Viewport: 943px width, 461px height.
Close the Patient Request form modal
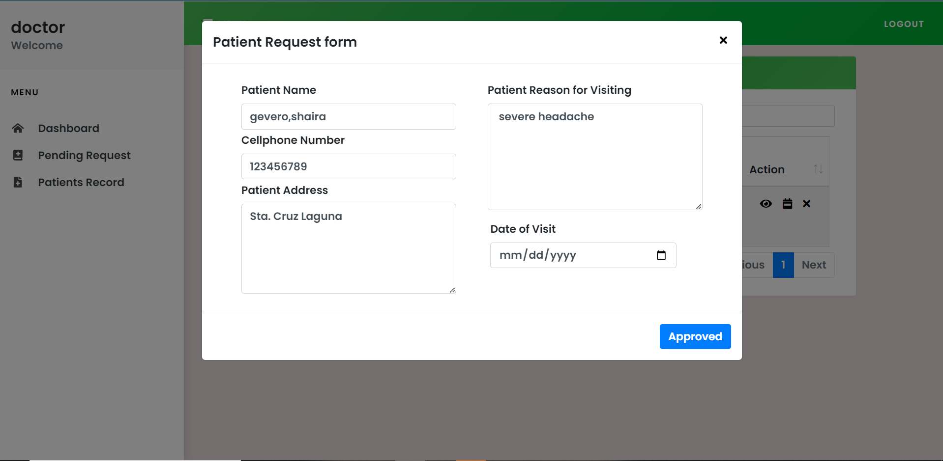[x=723, y=40]
